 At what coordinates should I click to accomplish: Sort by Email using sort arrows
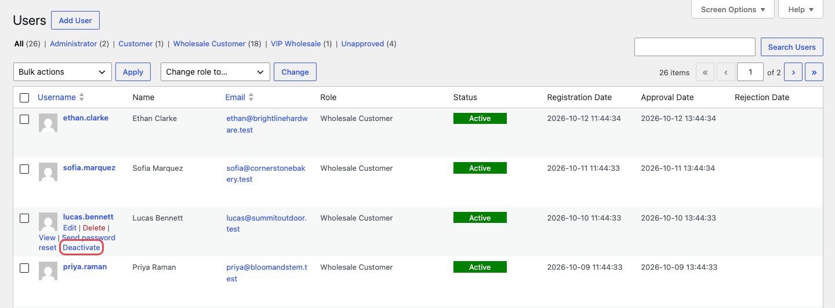tap(251, 97)
